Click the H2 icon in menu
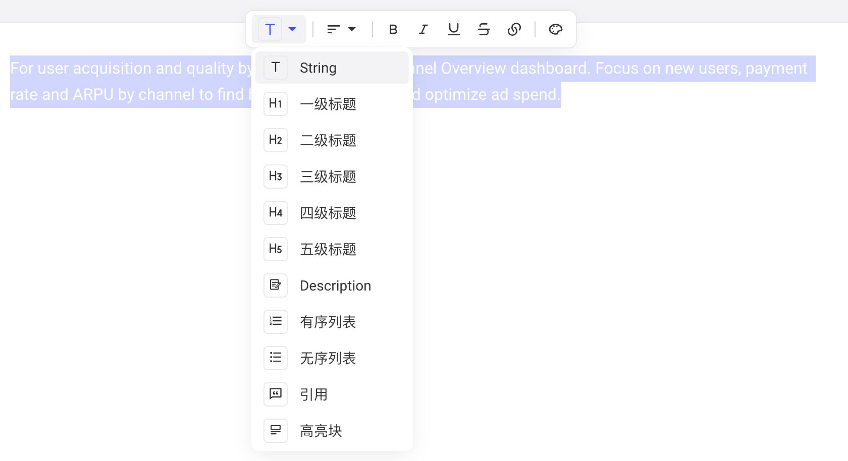The image size is (848, 461). 276,140
